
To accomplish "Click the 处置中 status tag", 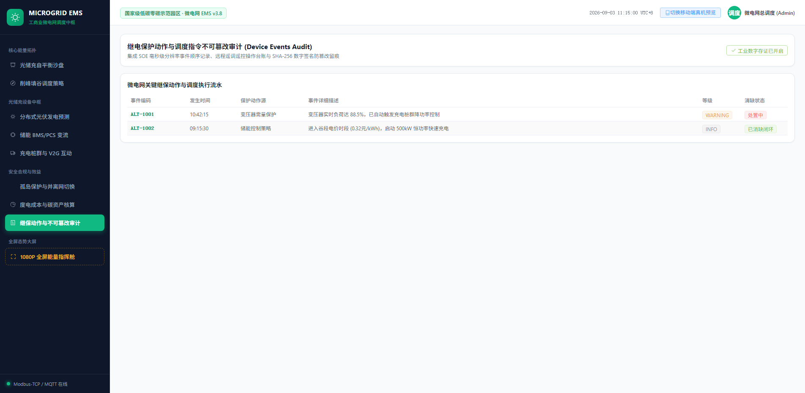I will [755, 115].
